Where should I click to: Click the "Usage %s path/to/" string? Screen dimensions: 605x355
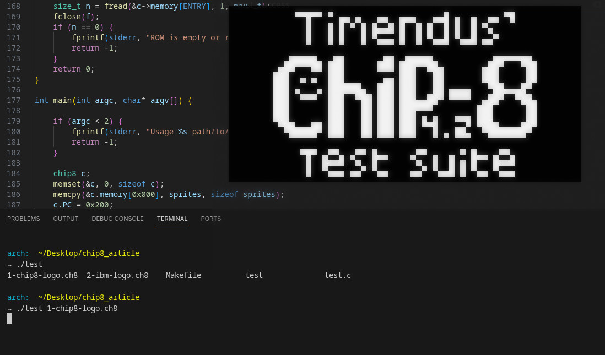(187, 132)
